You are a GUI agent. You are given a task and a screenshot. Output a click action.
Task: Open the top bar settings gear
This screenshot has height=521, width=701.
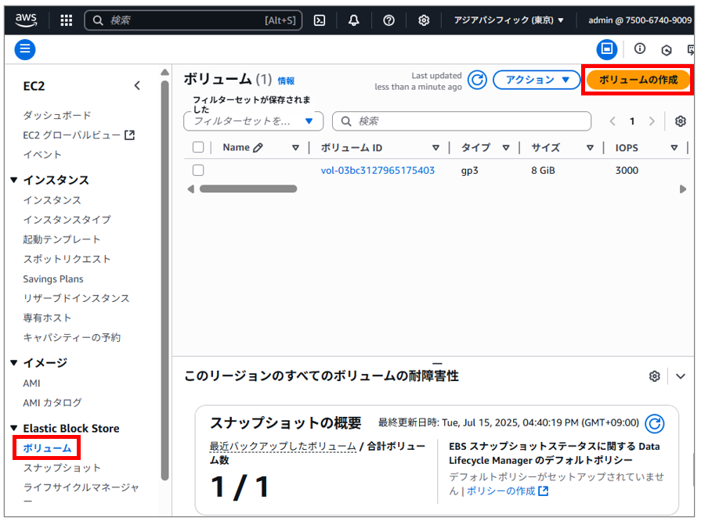click(x=424, y=20)
